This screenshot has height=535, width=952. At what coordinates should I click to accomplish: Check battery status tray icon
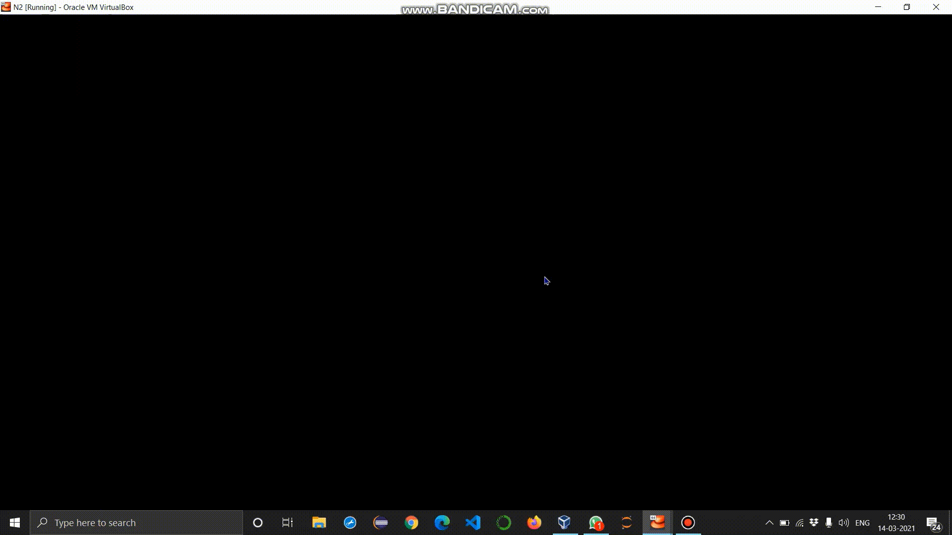pos(784,523)
